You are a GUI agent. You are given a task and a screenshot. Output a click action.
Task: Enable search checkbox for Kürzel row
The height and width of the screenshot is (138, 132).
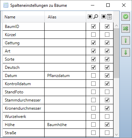coord(93,35)
